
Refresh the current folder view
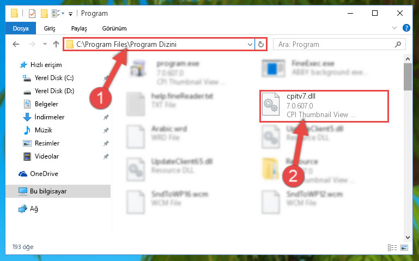[261, 44]
